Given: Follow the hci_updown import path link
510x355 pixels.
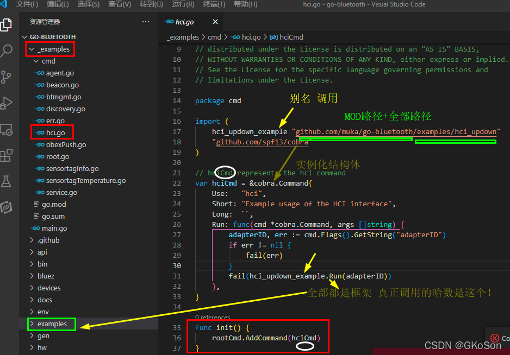Looking at the screenshot, I should [396, 131].
